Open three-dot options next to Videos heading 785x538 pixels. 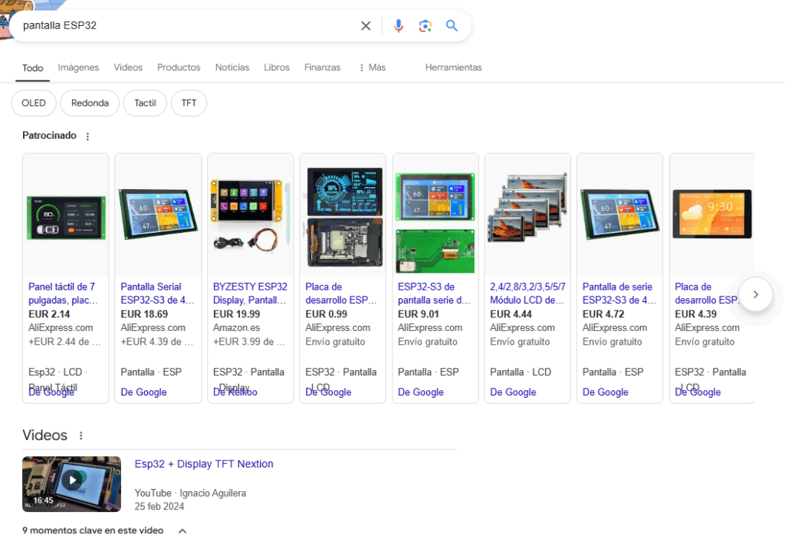81,436
